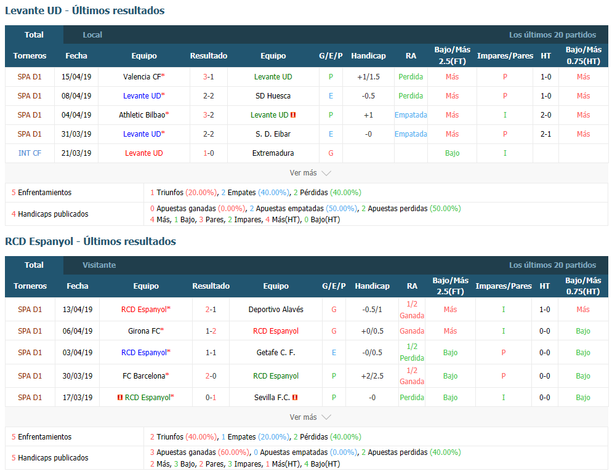Open the Getafe C. F. team link
The image size is (612, 474).
276,353
